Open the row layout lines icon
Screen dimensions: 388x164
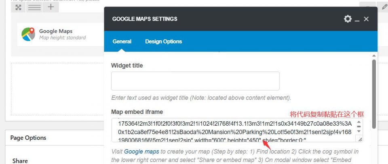[x=34, y=7]
